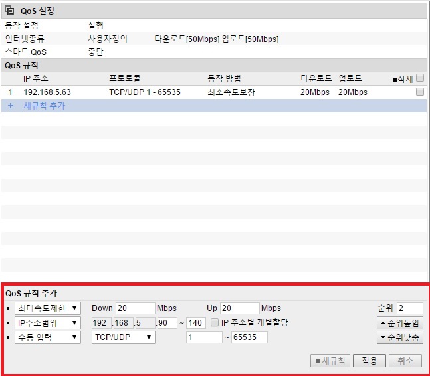Click the 순위낮춤 button
The width and height of the screenshot is (430, 376).
(x=400, y=337)
